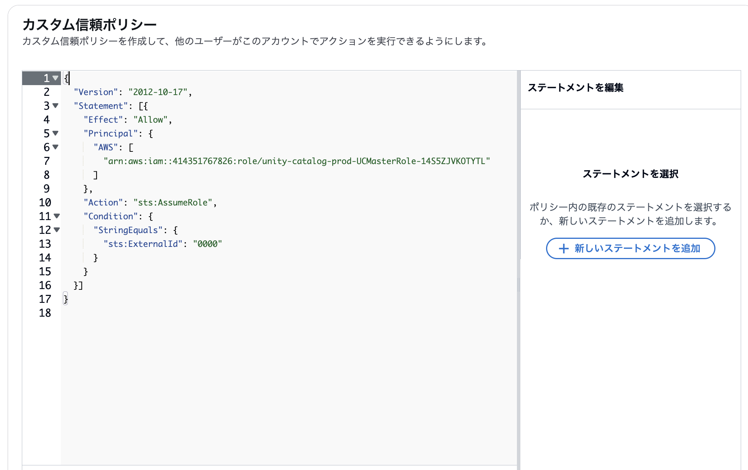Click the closing brace on line 17
This screenshot has height=470, width=748.
(x=66, y=299)
